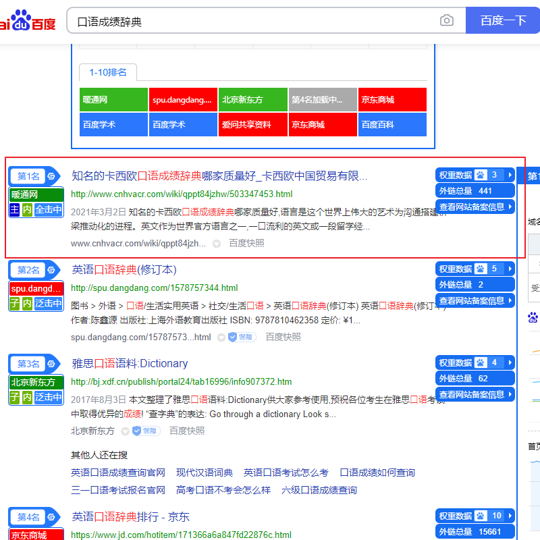Viewport: 540px width, 540px height.
Task: Click 外链总量 62 badge
Action: [x=475, y=379]
